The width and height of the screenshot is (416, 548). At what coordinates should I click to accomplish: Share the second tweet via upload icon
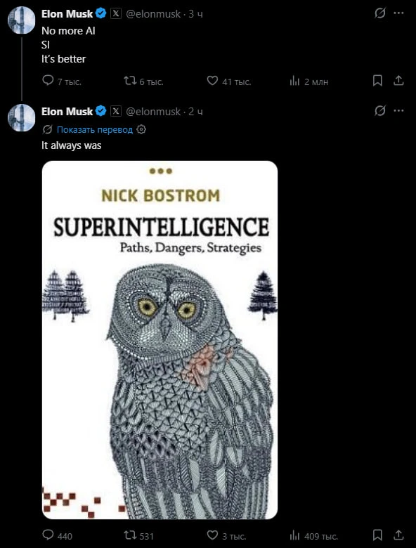pyautogui.click(x=398, y=535)
